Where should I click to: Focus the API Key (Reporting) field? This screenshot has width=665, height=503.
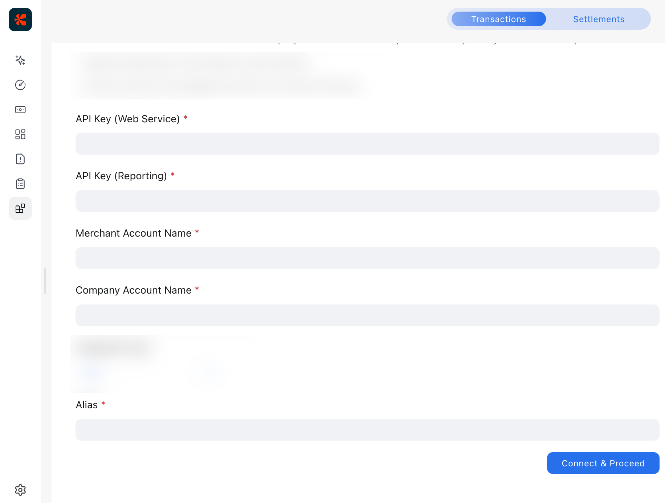367,201
